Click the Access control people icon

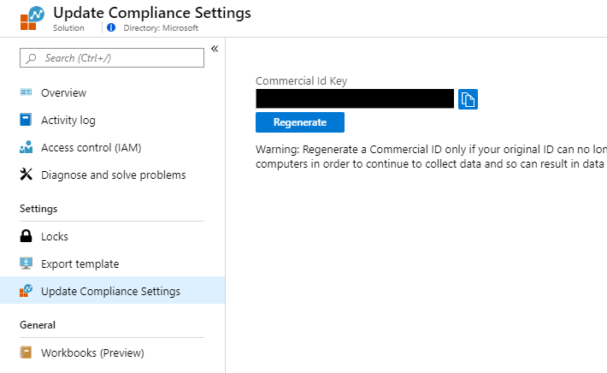(x=26, y=147)
